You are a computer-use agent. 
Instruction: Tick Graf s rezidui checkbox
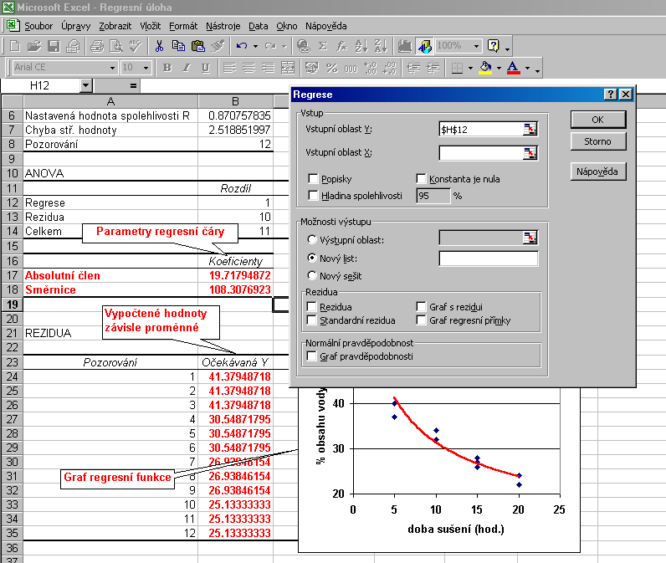point(421,306)
